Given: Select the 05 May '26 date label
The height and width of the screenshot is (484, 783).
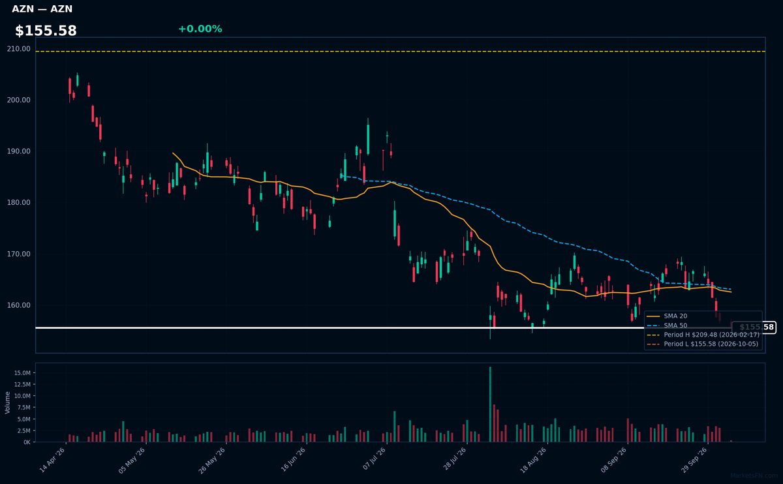Looking at the screenshot, I should click(132, 461).
